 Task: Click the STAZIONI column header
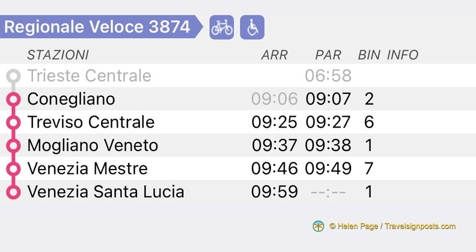(x=58, y=55)
